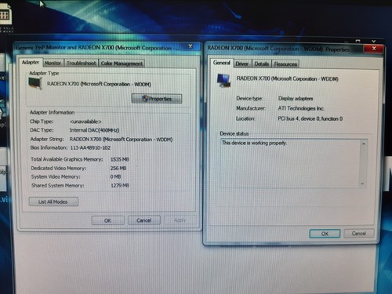Click Cancel in RADEON X700 Properties
The height and width of the screenshot is (294, 392).
[x=358, y=233]
